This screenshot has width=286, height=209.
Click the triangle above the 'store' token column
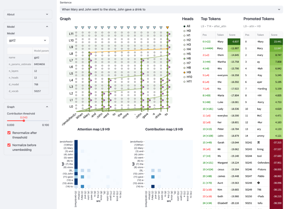pyautogui.click(x=128, y=28)
